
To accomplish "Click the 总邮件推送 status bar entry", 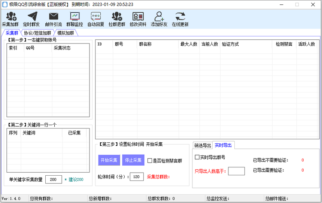I will (277, 199).
